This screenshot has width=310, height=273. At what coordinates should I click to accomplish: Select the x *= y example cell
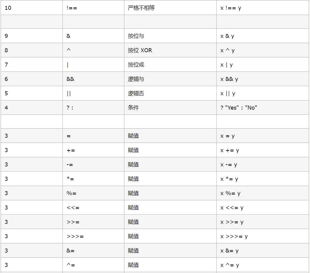coord(263,179)
